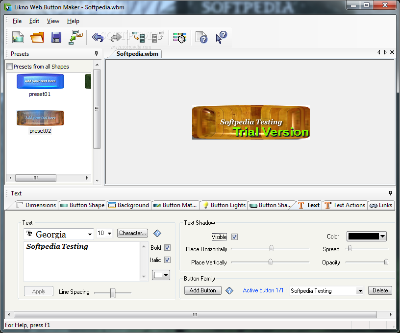Uncheck the Bold checkbox

(167, 248)
